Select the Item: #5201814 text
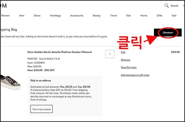 (x=36, y=63)
